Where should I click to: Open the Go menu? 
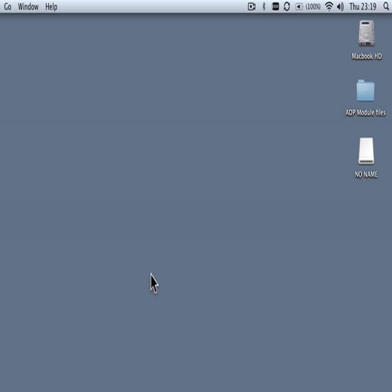8,7
